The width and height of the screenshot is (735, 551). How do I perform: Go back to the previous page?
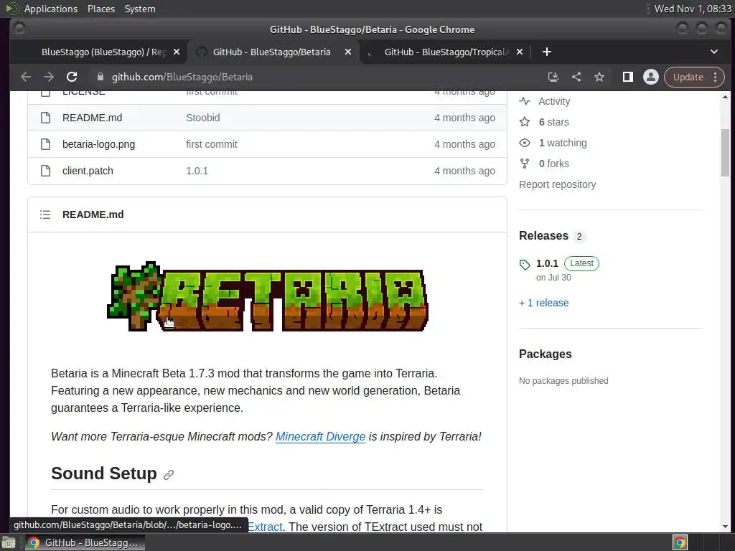pos(26,77)
